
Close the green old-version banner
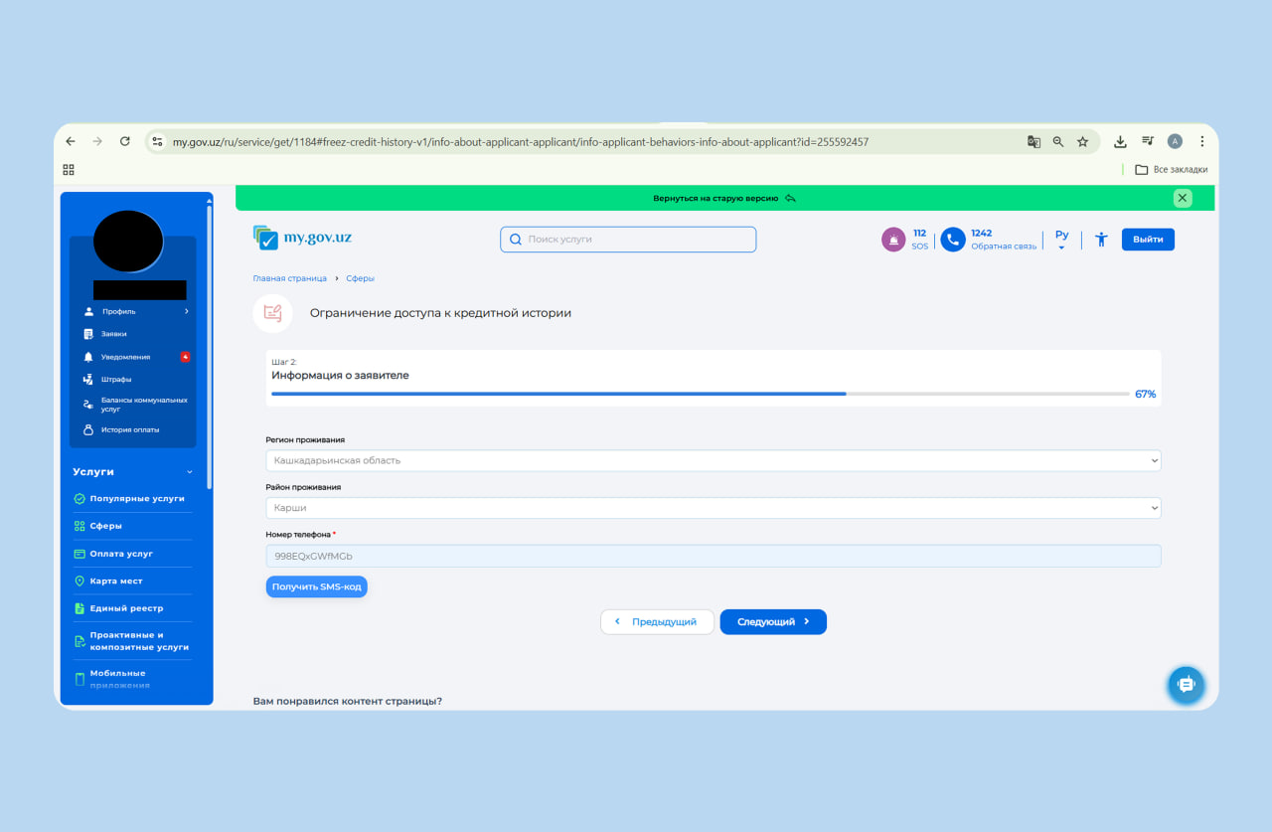click(x=1183, y=198)
